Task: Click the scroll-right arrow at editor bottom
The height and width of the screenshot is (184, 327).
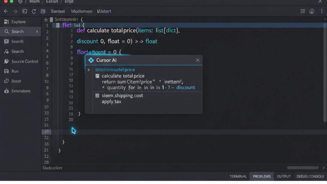Action: pos(324,168)
